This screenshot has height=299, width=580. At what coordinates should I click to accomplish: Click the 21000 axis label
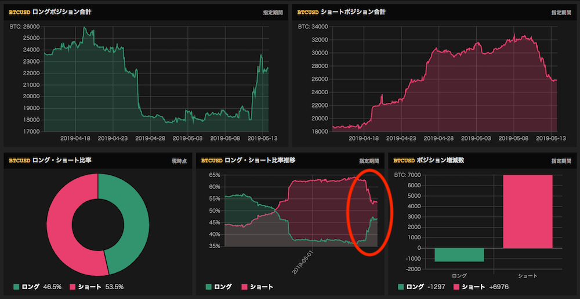[31, 85]
